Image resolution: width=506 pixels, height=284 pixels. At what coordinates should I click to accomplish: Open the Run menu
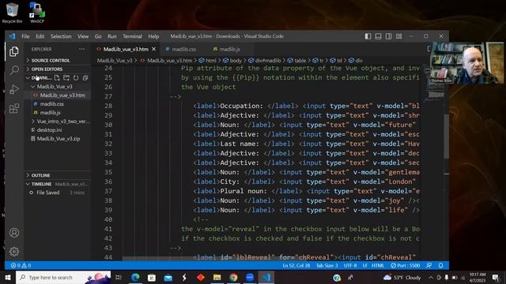coord(112,36)
